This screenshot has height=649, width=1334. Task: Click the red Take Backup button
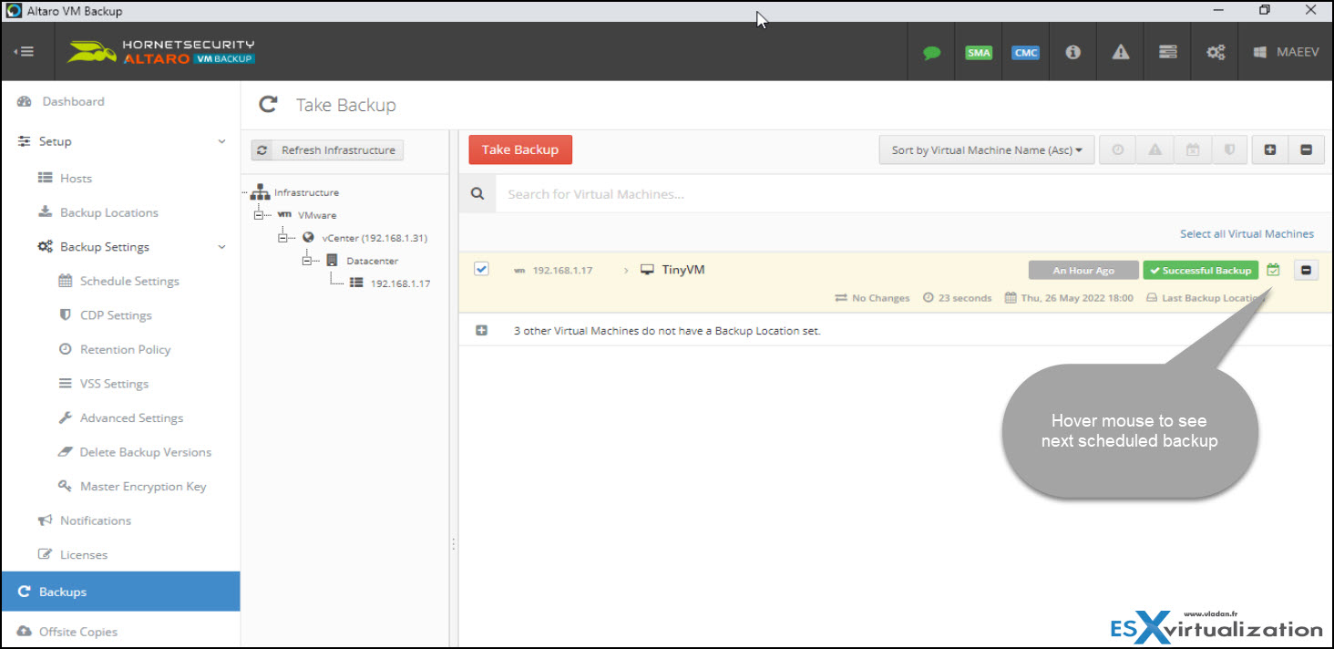[x=520, y=149]
